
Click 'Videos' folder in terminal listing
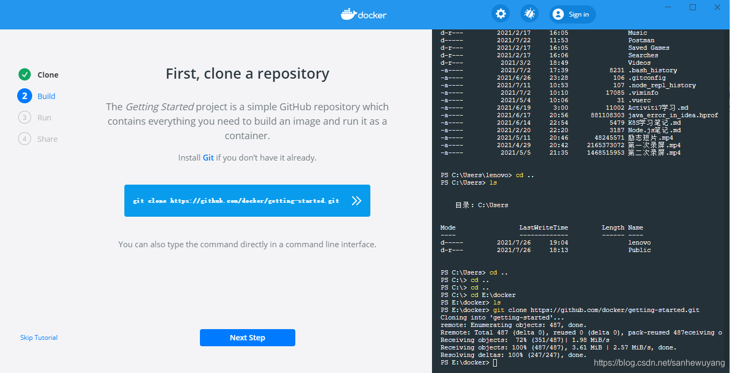coord(639,63)
